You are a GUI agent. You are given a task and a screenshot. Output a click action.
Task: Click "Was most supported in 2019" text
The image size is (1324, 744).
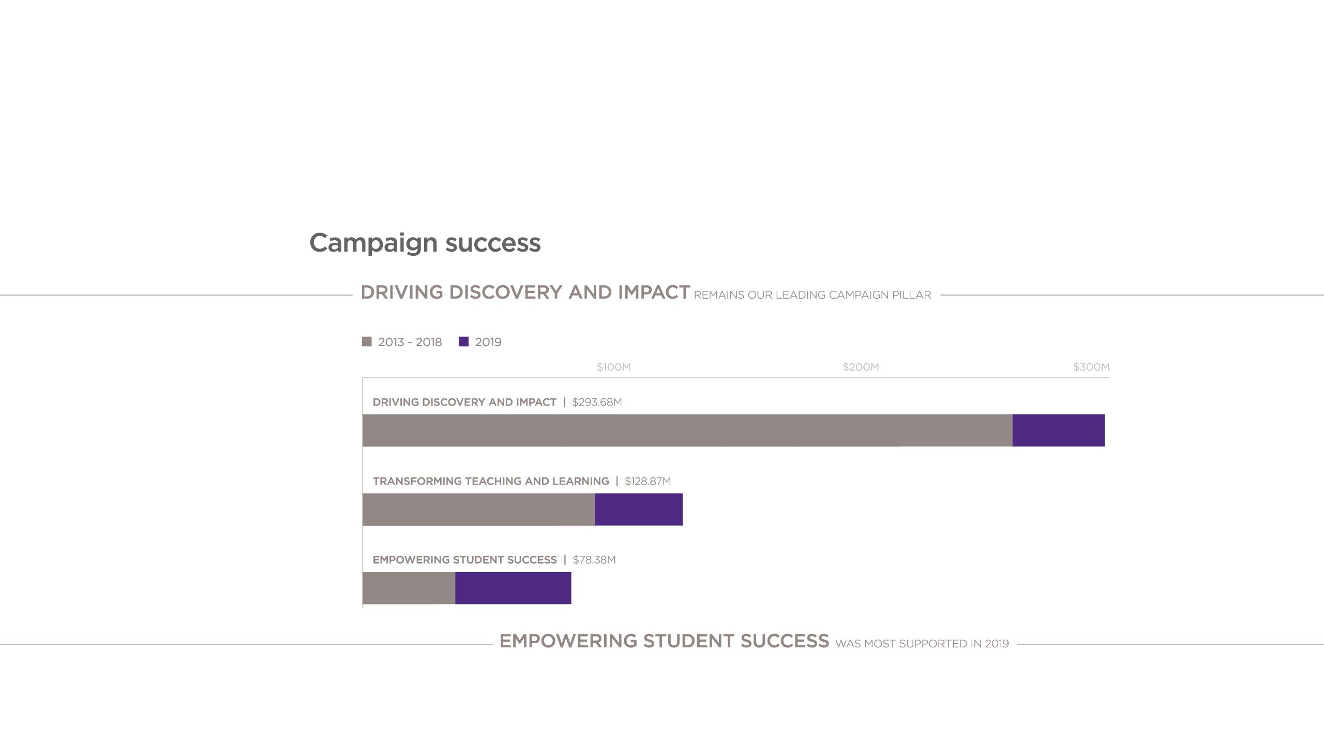point(922,644)
